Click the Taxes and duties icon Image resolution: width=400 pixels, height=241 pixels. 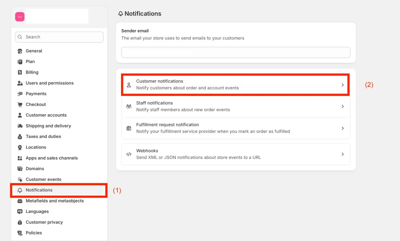click(20, 136)
